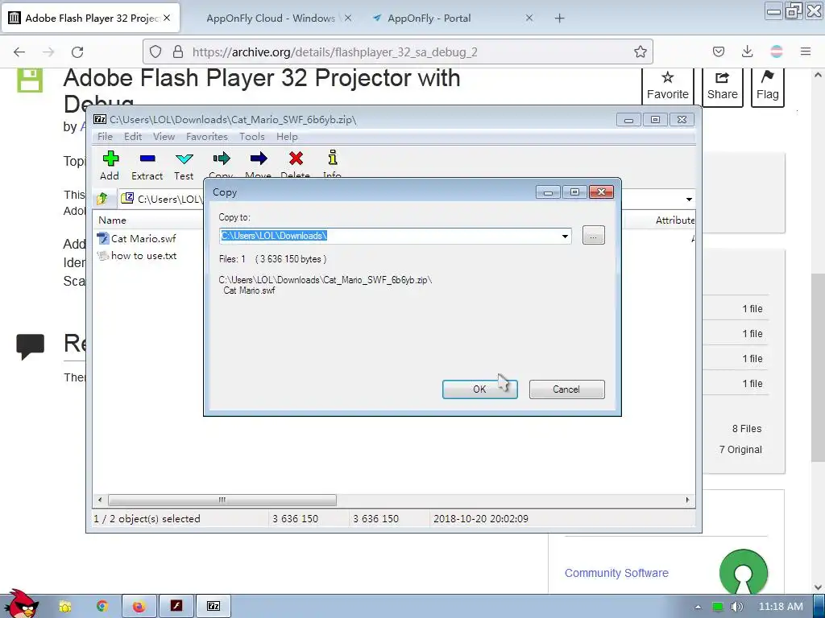Select the Cat Mario.swf file
This screenshot has height=618, width=825.
pos(138,238)
